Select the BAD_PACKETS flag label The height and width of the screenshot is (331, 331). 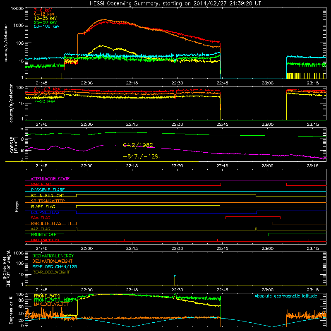click(x=45, y=240)
